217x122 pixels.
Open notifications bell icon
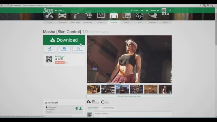tap(142, 11)
